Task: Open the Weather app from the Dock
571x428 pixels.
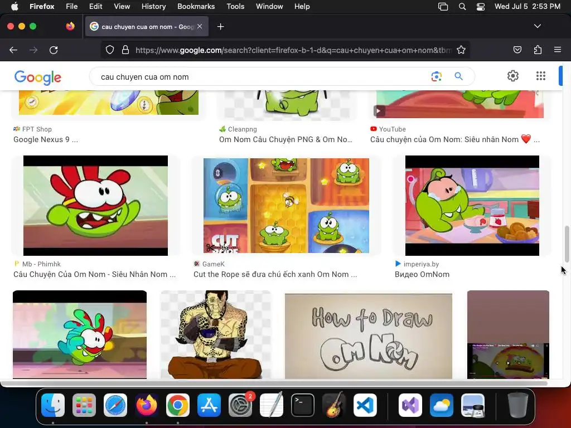Action: click(442, 405)
